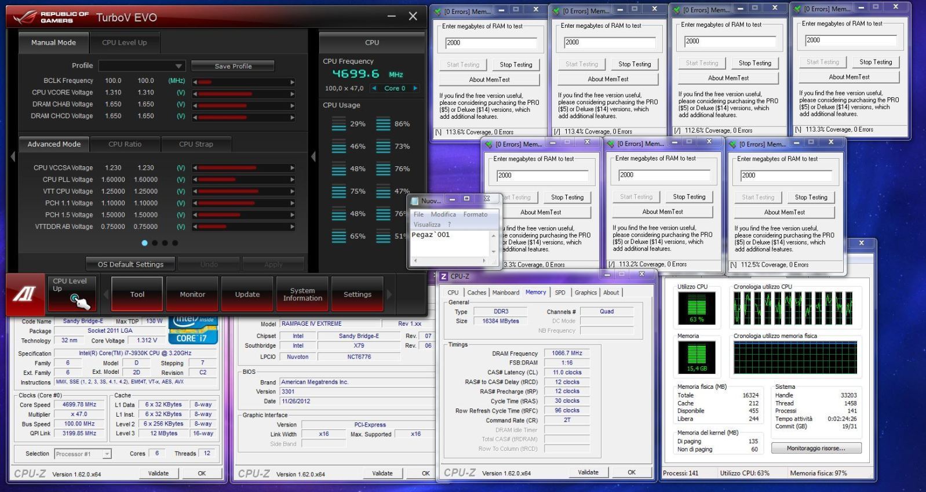
Task: Open Visualizza menu in Notepad
Action: click(x=427, y=224)
